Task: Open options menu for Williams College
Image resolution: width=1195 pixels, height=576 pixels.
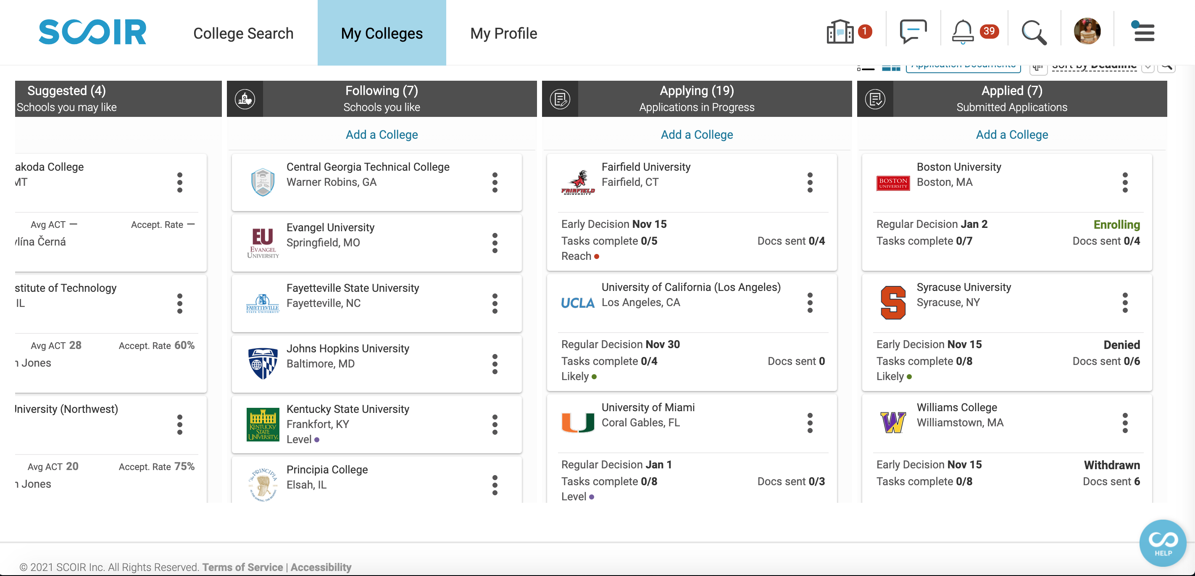Action: (1125, 423)
